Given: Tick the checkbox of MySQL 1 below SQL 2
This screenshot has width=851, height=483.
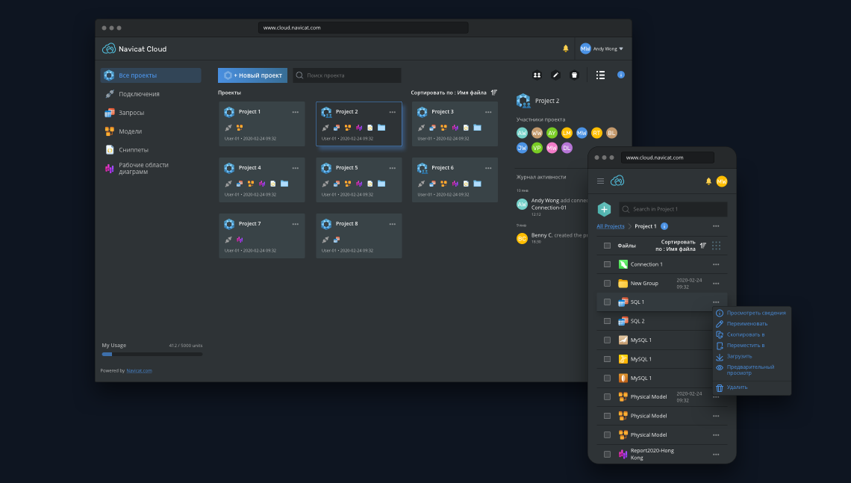Looking at the screenshot, I should 607,340.
